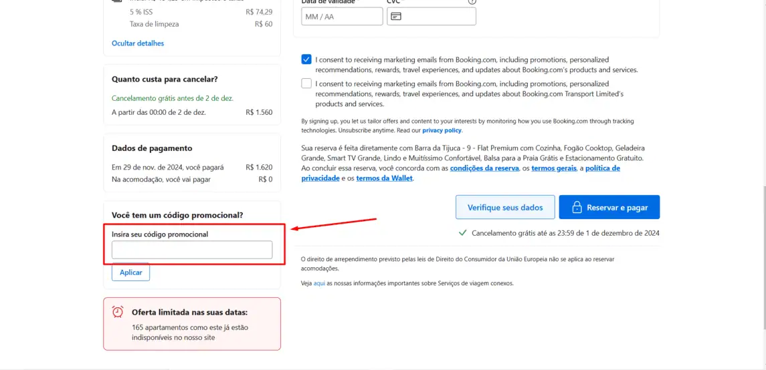Check the Booking.com Transport Limited consent checkbox
The image size is (766, 370).
tap(306, 83)
